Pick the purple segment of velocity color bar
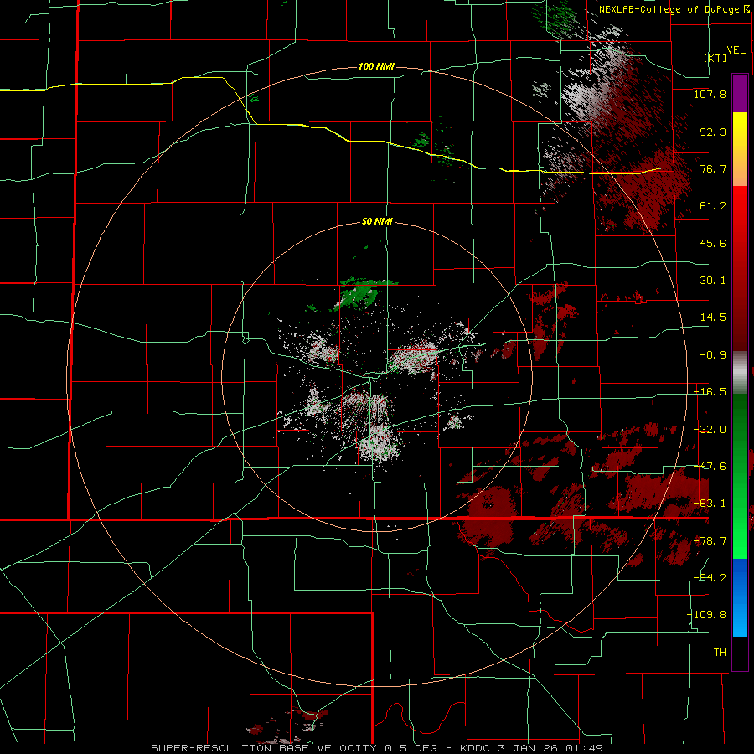 (740, 93)
